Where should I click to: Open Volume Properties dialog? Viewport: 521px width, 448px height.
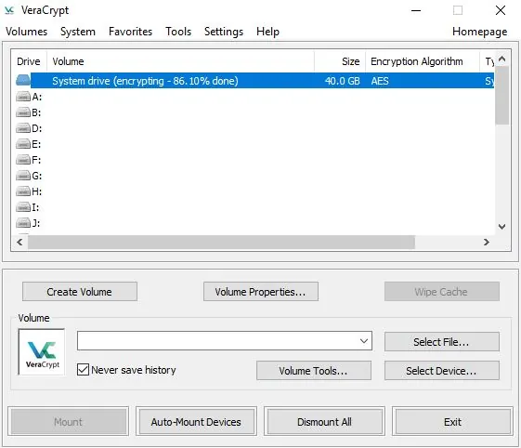click(x=260, y=292)
